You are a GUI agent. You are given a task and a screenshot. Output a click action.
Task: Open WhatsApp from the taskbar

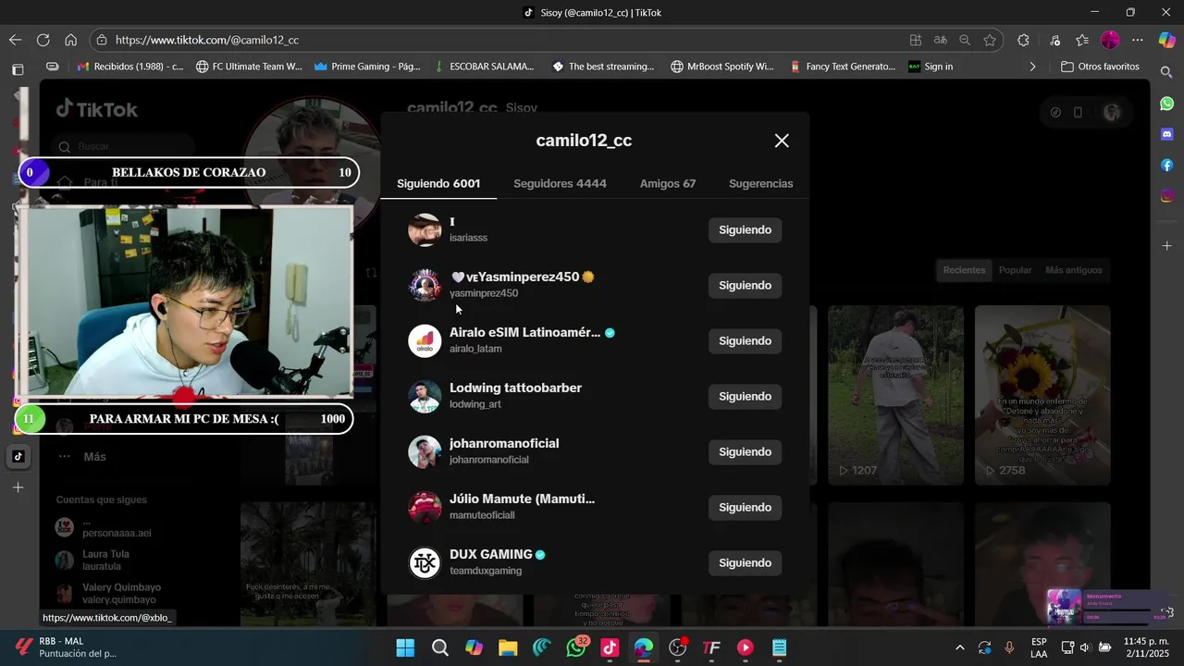point(576,647)
